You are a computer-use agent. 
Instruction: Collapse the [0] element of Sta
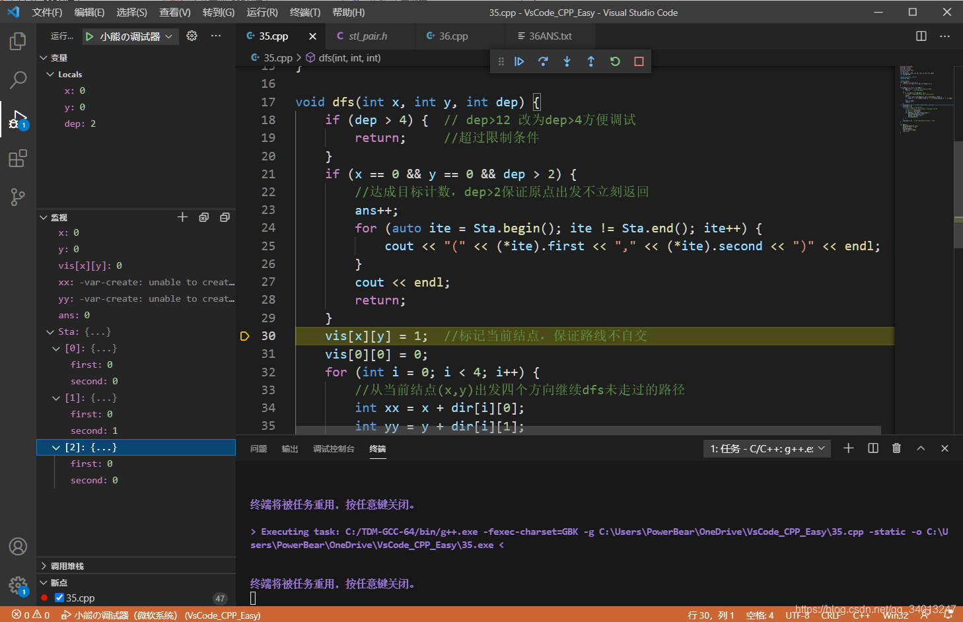[56, 349]
